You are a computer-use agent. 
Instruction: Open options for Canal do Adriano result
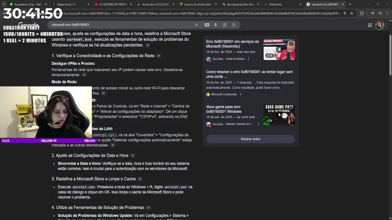tap(248, 59)
